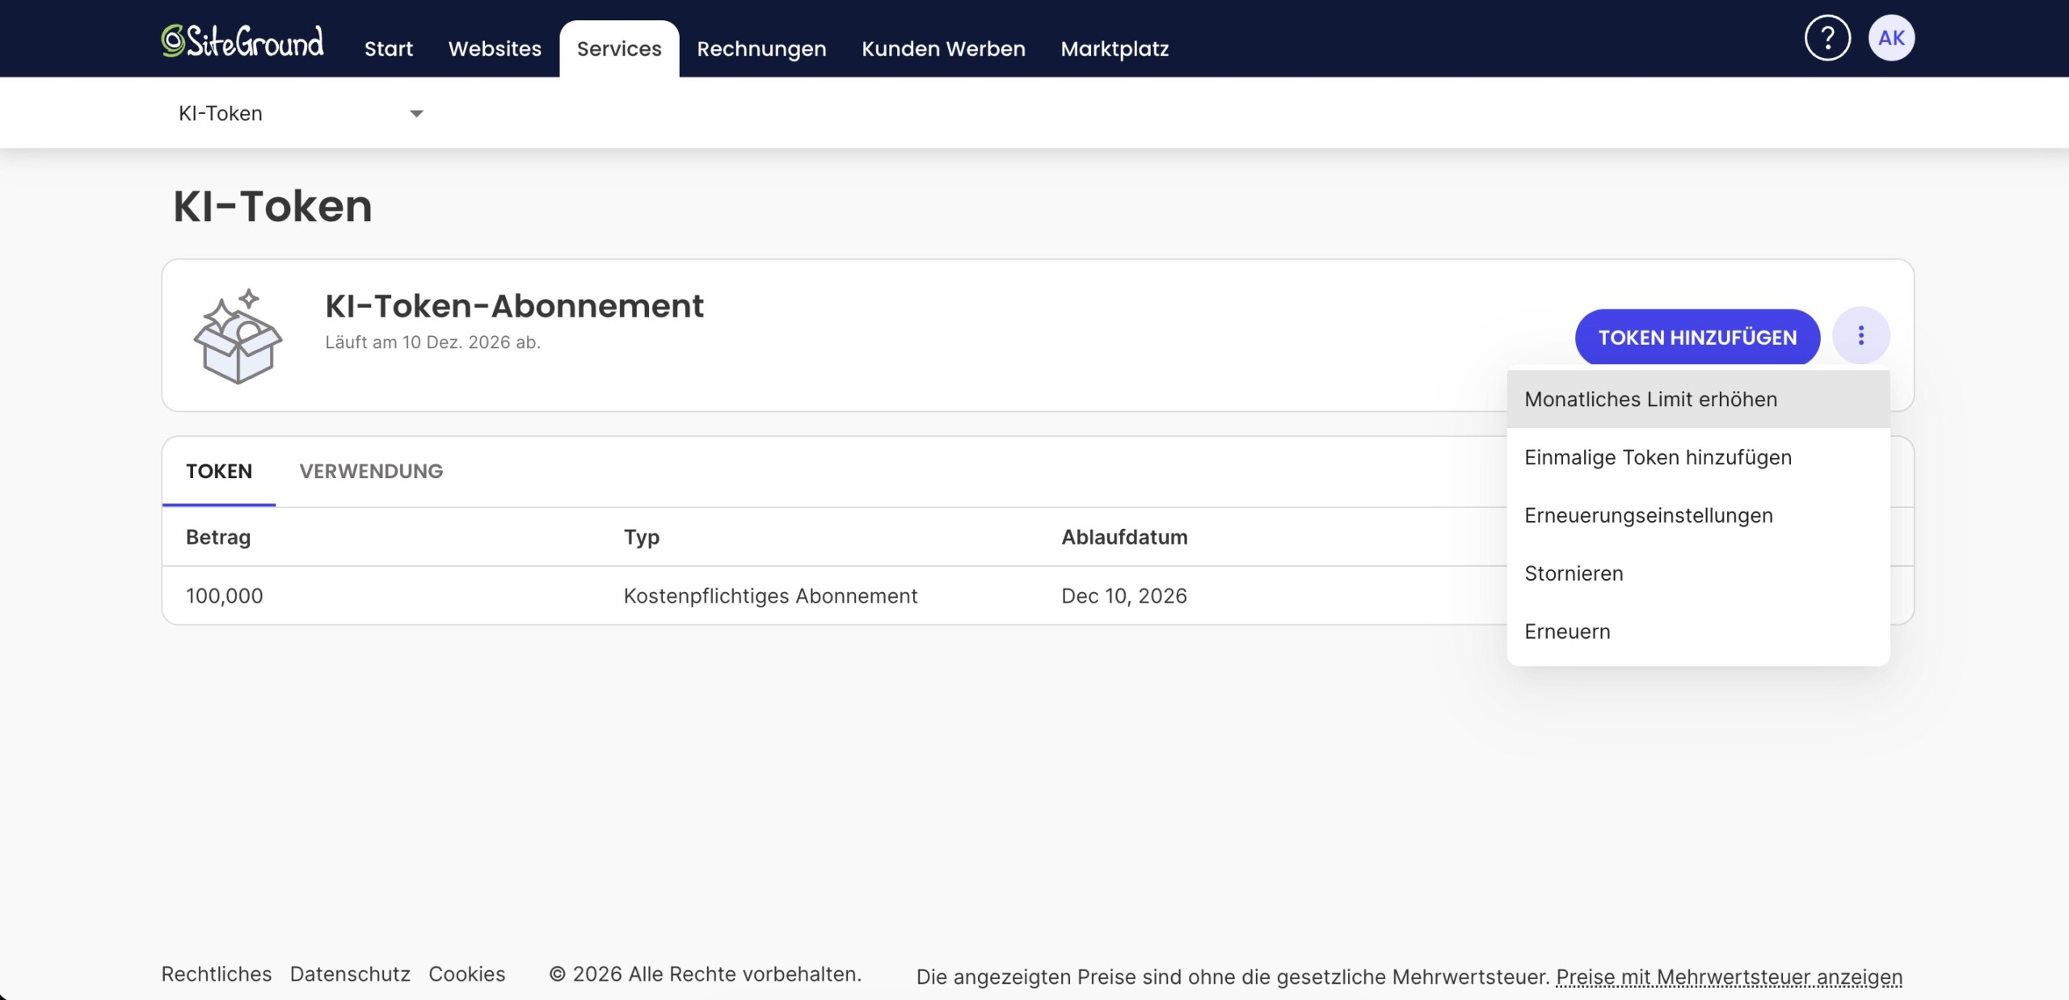The width and height of the screenshot is (2069, 1000).
Task: Click the Betrag column header
Action: 218,537
